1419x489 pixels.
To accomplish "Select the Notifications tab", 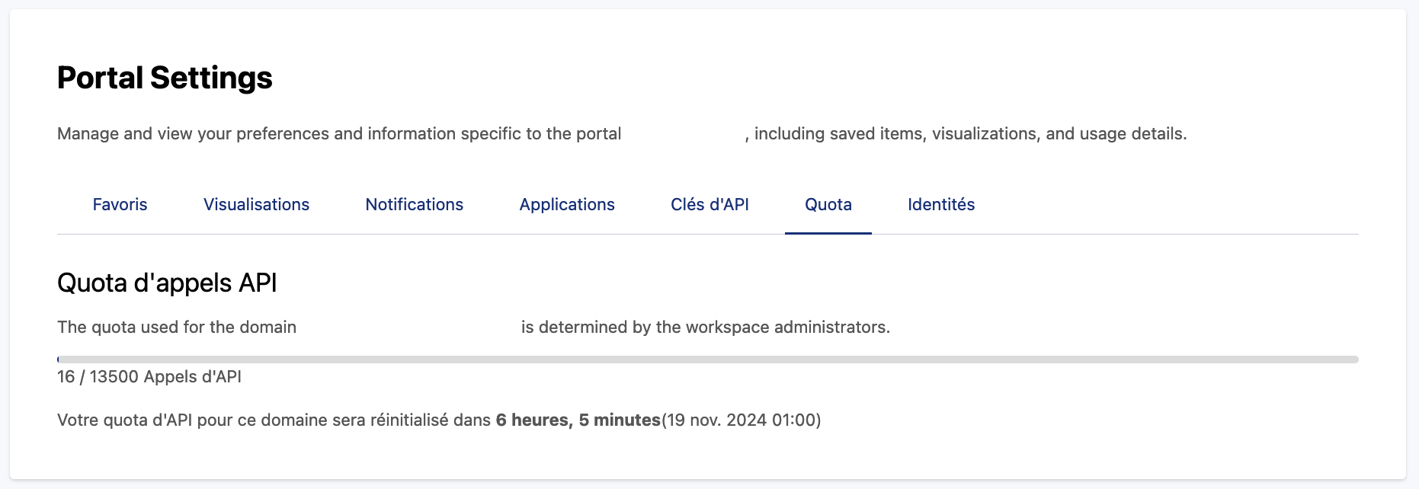I will click(x=414, y=204).
